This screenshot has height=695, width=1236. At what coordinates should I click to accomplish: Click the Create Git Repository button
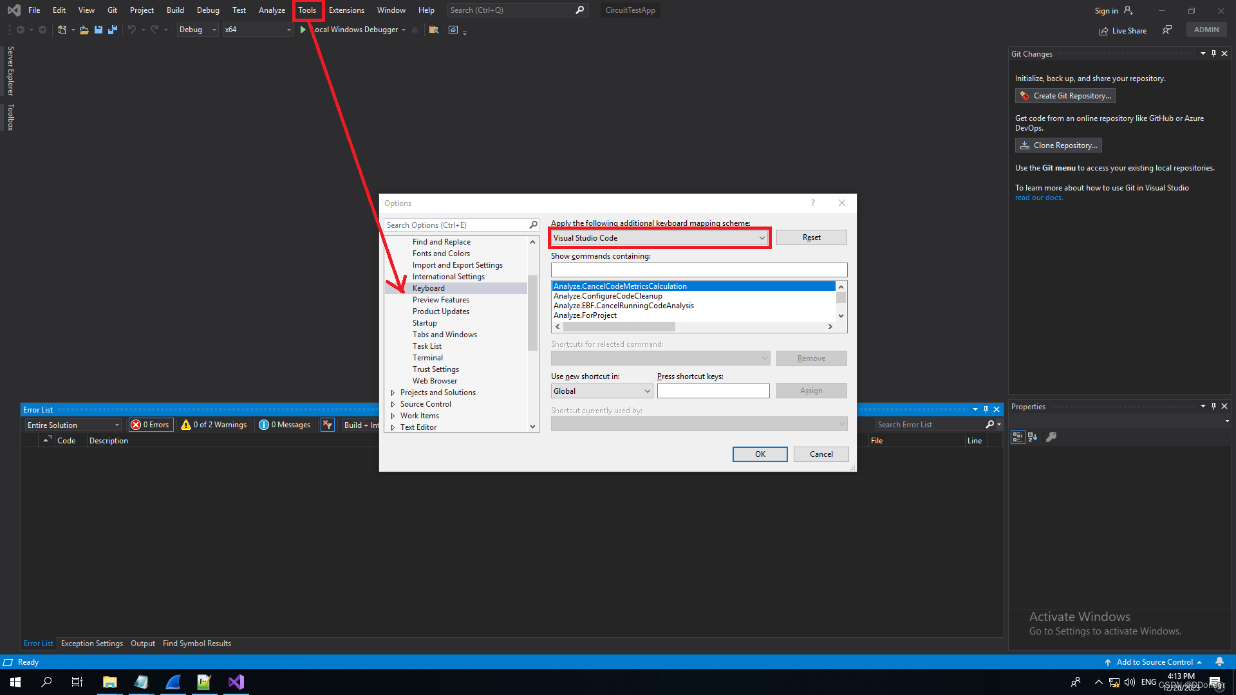[x=1065, y=95]
